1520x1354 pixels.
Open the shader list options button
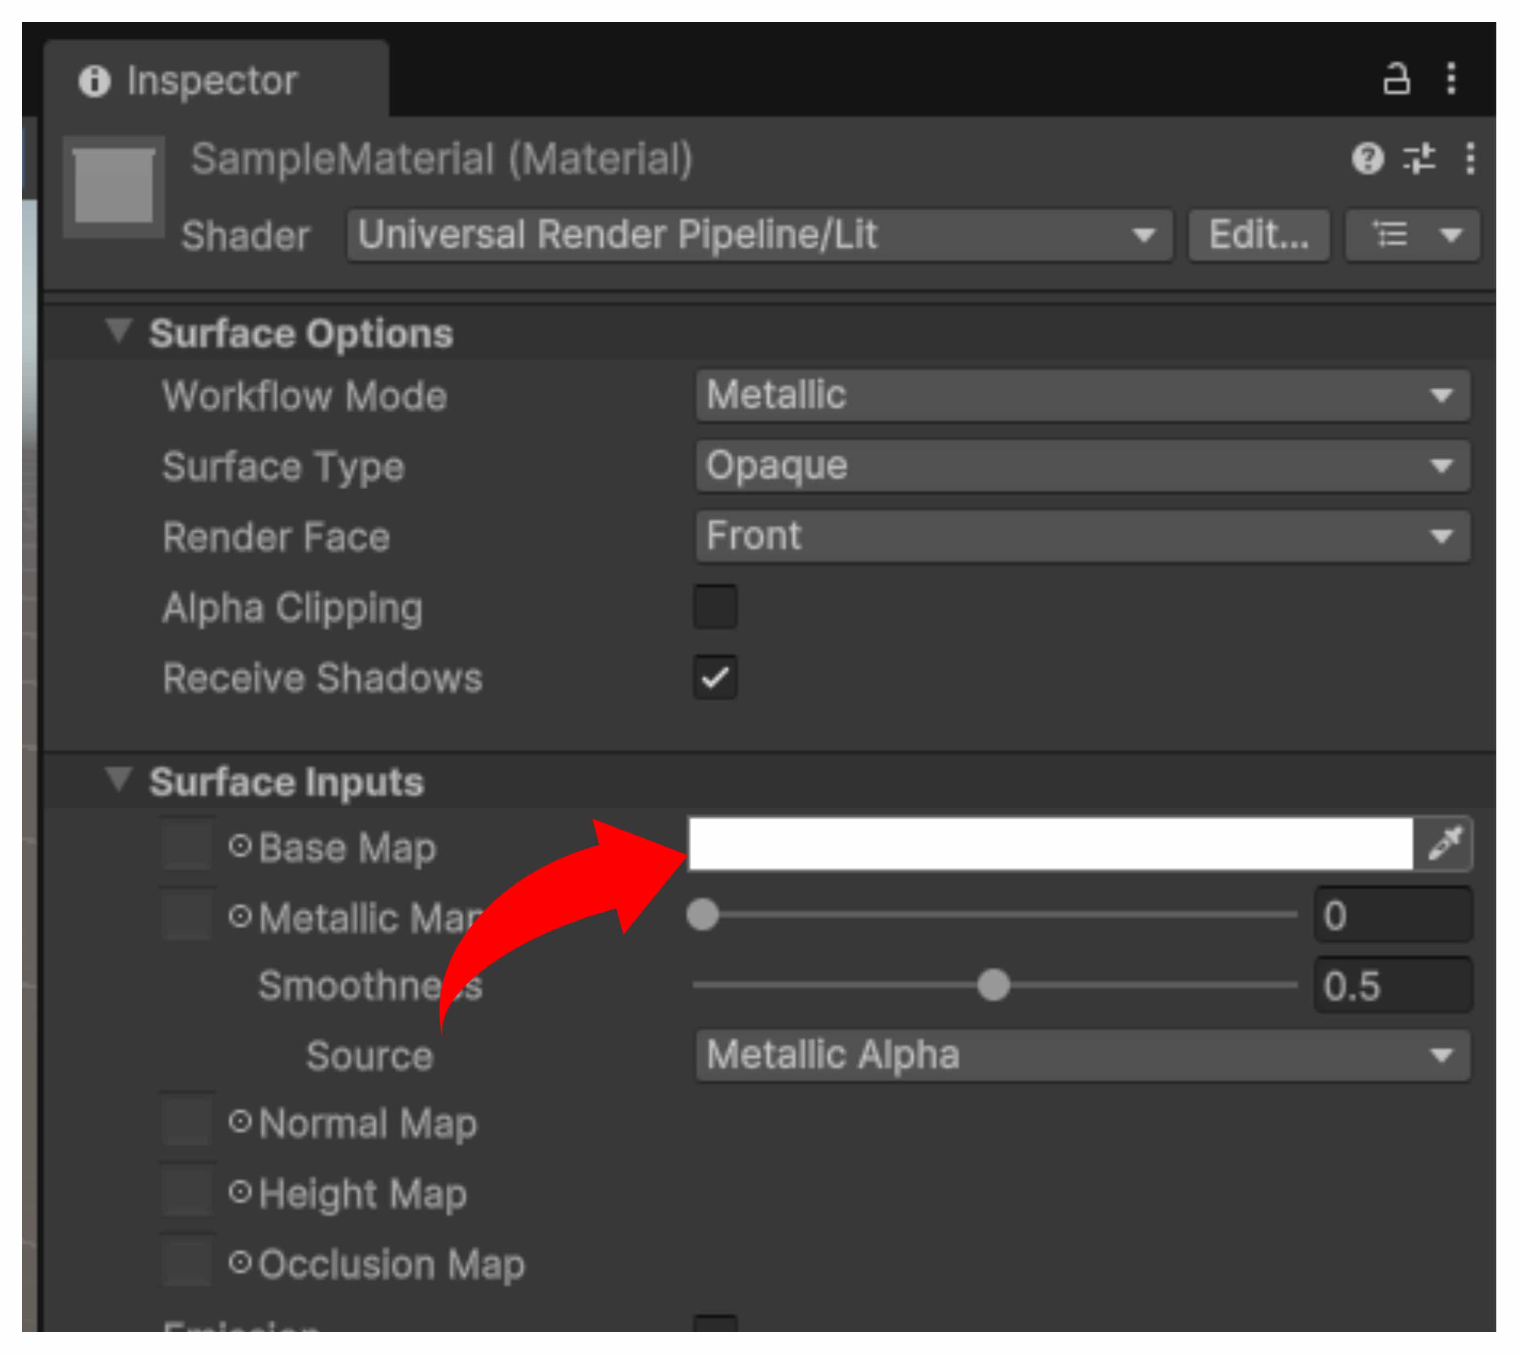pyautogui.click(x=1412, y=236)
